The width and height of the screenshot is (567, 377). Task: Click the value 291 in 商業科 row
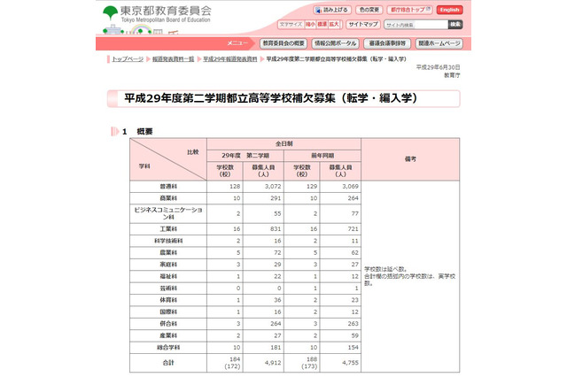click(276, 198)
